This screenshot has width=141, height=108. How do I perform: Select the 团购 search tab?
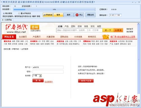tap(73, 26)
